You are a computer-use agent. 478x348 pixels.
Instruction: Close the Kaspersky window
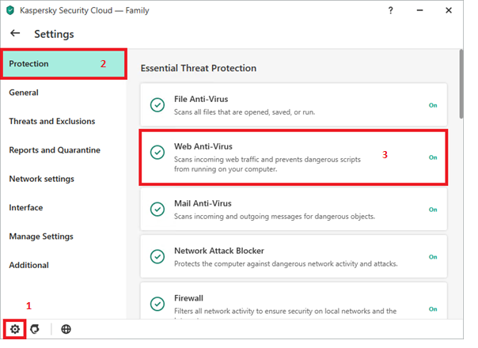click(x=449, y=10)
